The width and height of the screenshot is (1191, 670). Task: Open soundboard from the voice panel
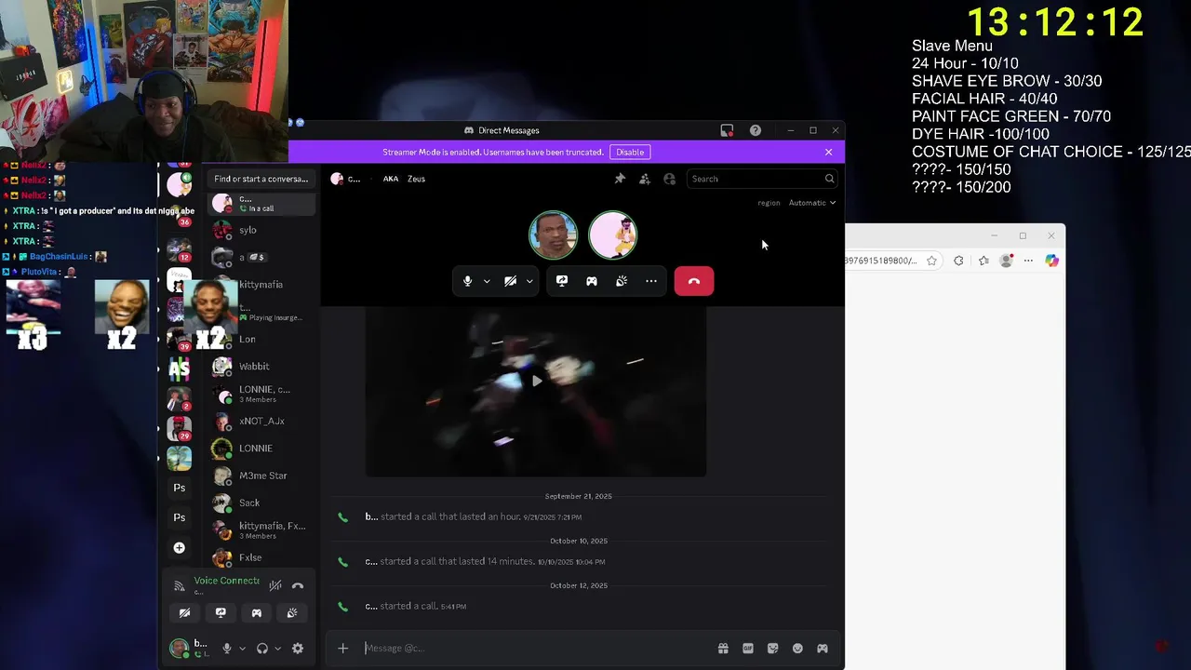point(292,613)
